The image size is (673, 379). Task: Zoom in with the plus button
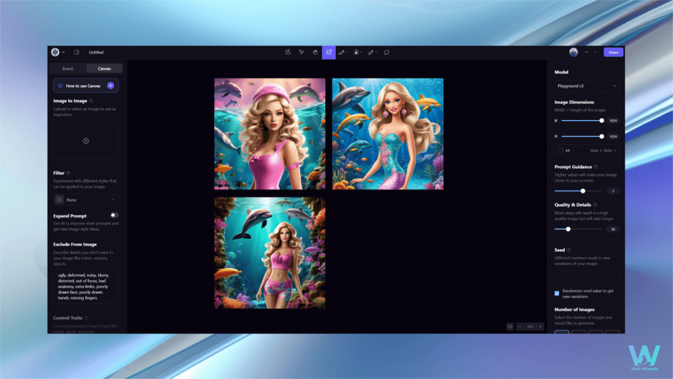pyautogui.click(x=540, y=326)
